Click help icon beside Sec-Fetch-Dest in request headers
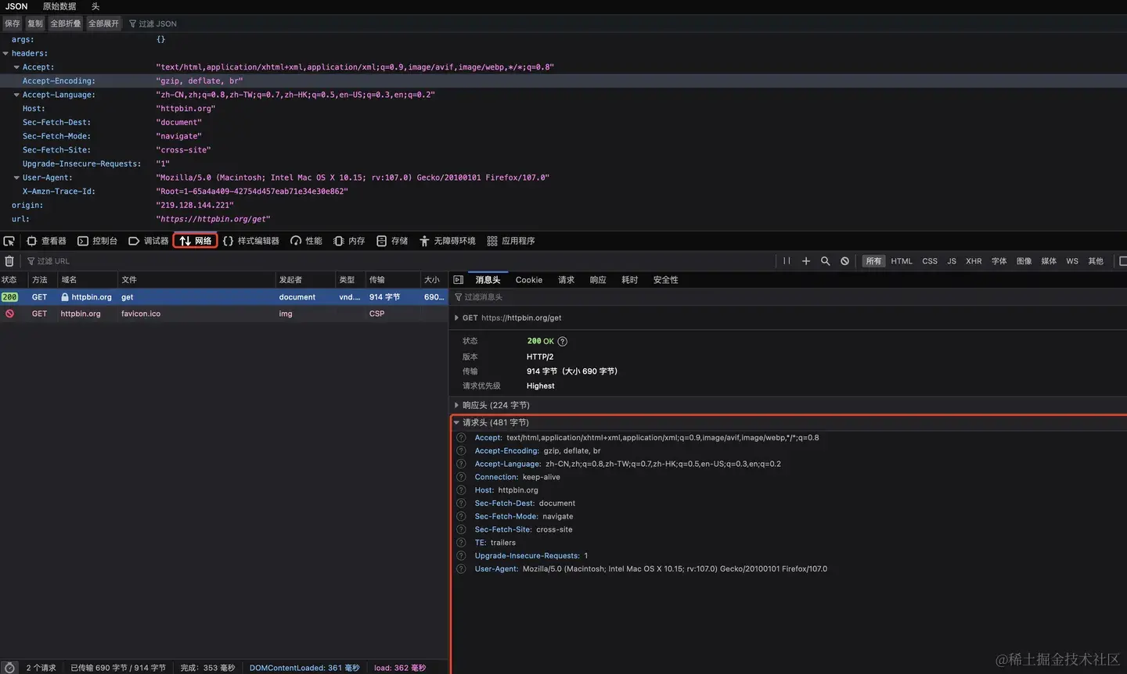Screen dimensions: 1127x674 [x=462, y=504]
